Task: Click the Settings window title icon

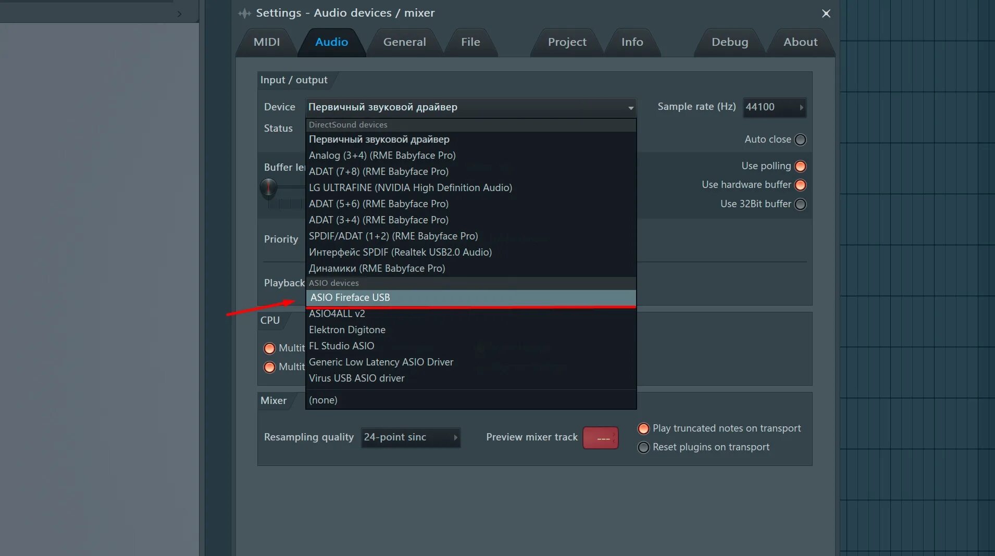Action: (x=244, y=13)
